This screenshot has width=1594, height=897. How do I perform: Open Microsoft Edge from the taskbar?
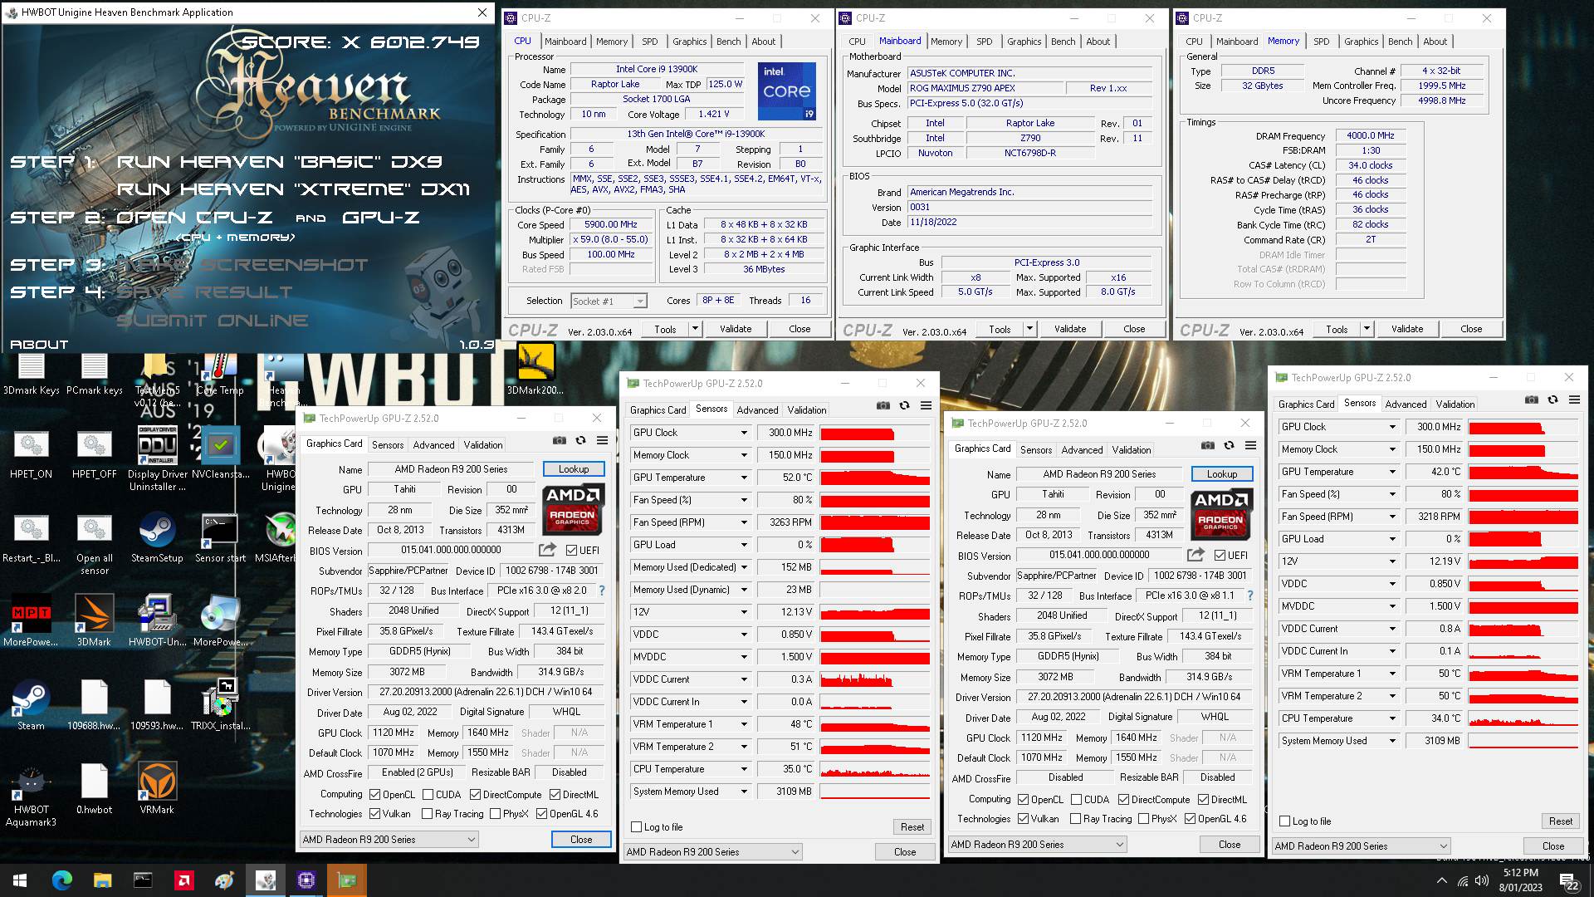[x=62, y=880]
